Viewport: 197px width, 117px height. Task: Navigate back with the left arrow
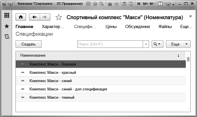point(35,17)
